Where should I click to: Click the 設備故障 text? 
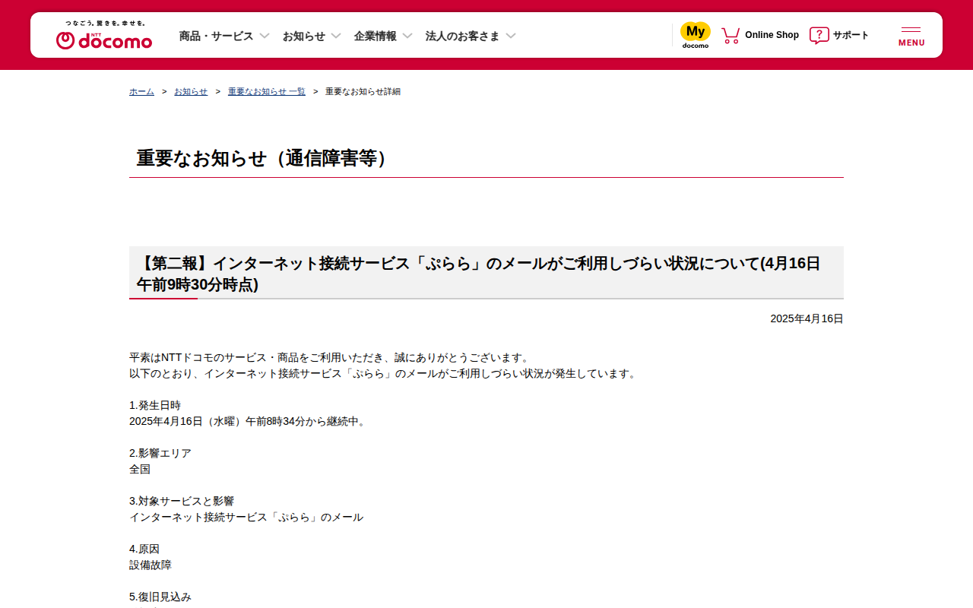pos(151,565)
